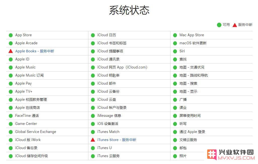The width and height of the screenshot is (258, 164).
Task: Click the green dot next to iTunes Match
Action: coord(93,132)
